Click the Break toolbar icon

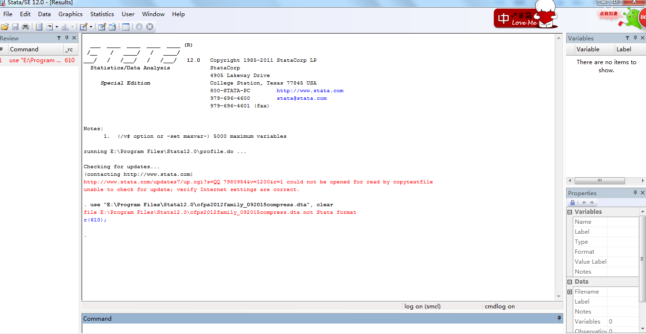[150, 27]
